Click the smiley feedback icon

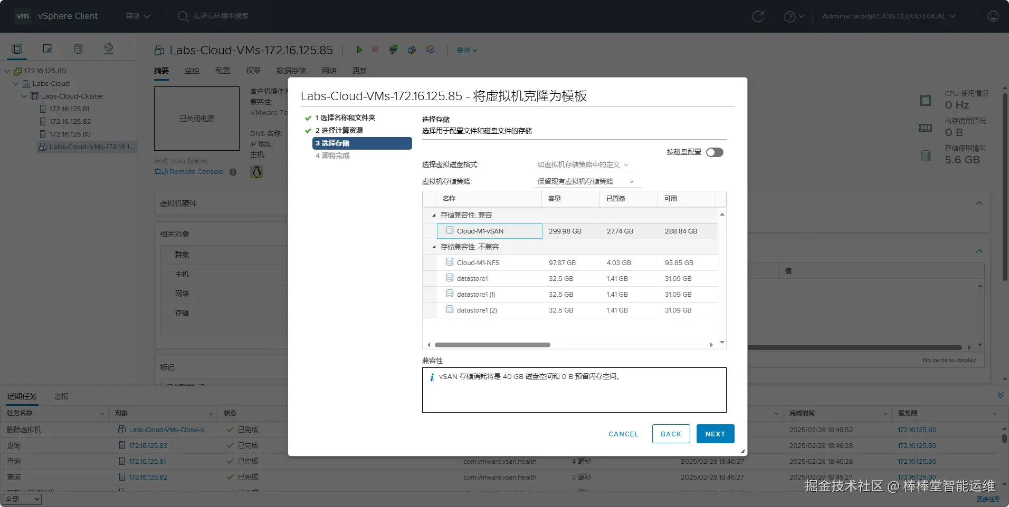click(x=993, y=16)
